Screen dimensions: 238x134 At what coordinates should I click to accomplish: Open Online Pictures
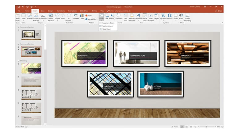[36, 17]
